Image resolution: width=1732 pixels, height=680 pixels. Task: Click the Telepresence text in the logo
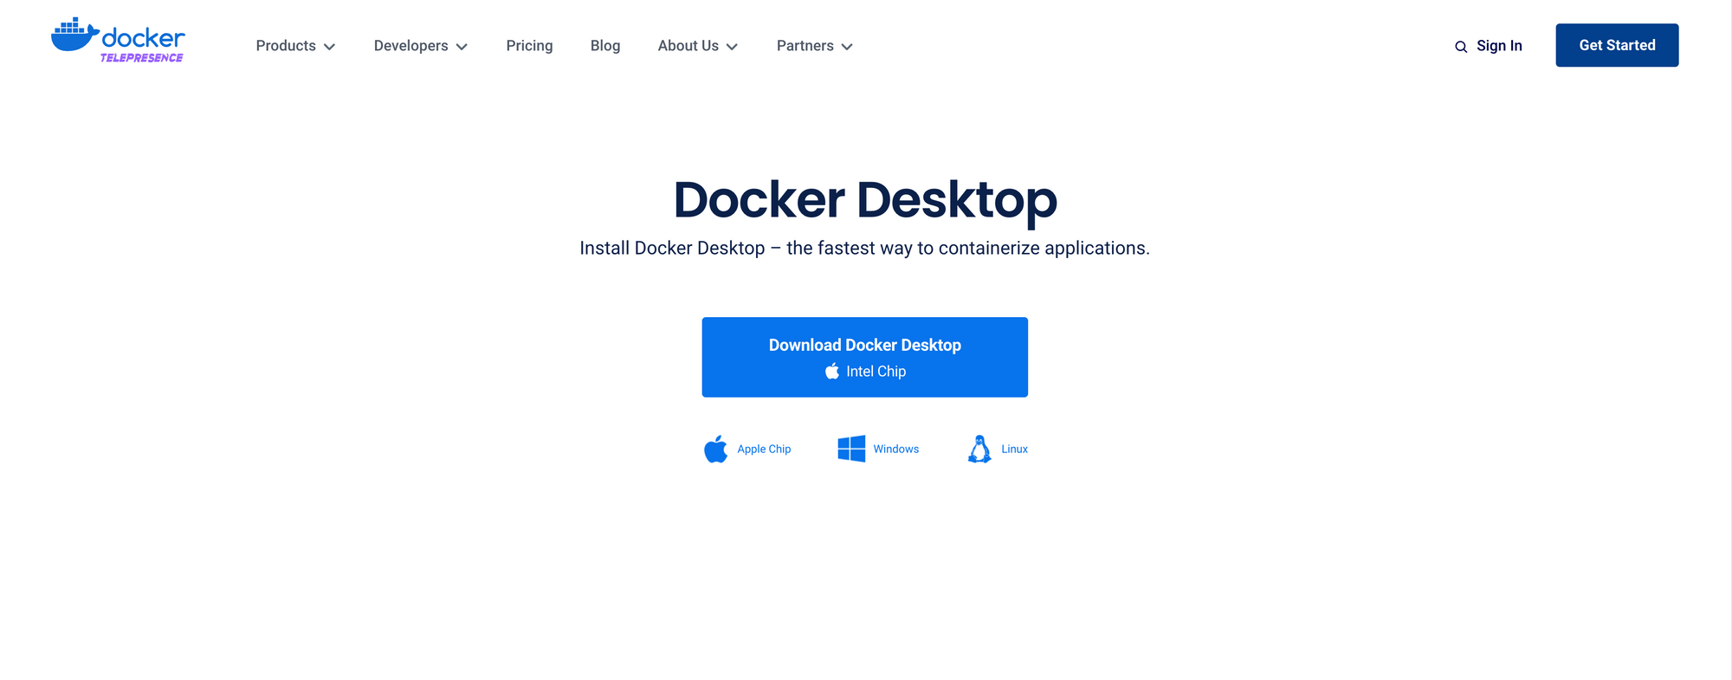coord(141,58)
